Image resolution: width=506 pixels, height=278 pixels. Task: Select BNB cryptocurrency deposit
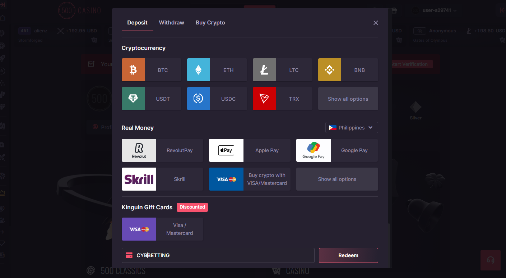[x=348, y=70]
